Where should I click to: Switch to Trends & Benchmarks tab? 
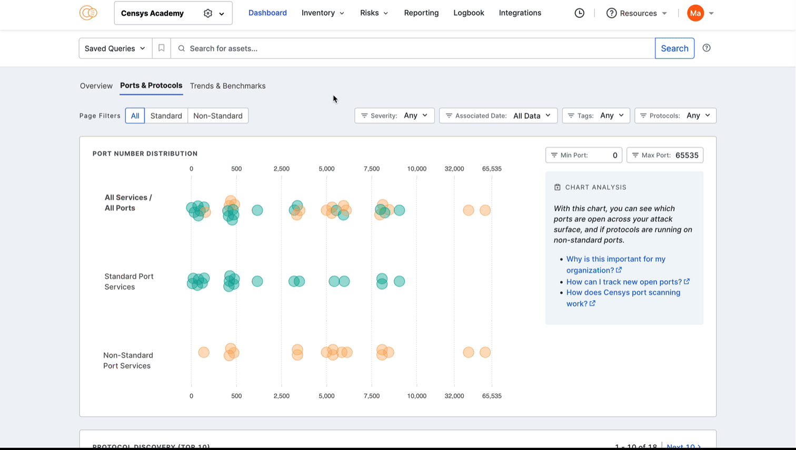click(227, 86)
